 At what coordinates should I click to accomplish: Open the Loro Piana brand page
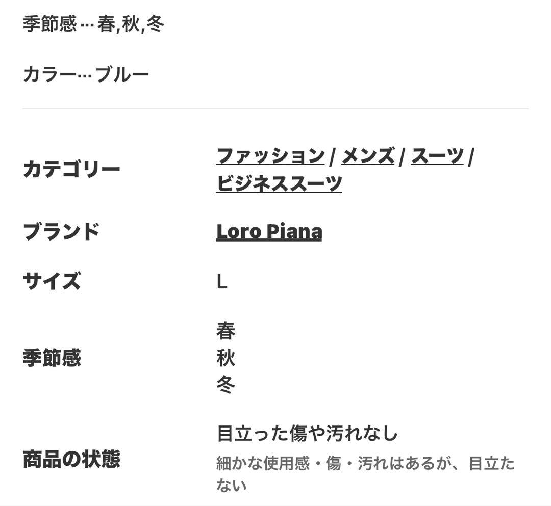[x=268, y=232]
